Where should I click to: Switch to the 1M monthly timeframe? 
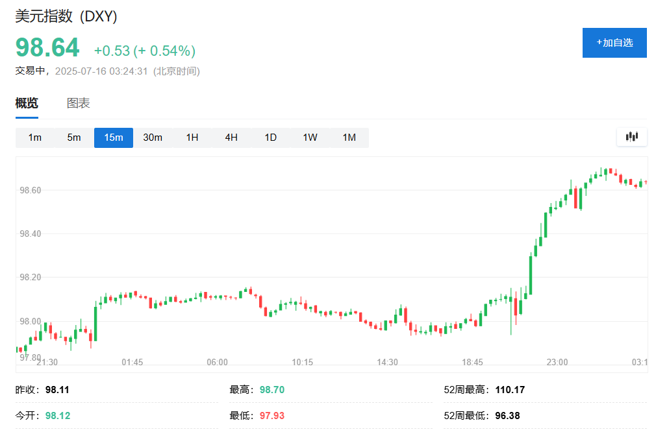pos(349,138)
